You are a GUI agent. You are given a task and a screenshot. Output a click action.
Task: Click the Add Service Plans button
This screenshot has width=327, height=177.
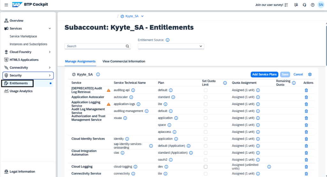264,74
